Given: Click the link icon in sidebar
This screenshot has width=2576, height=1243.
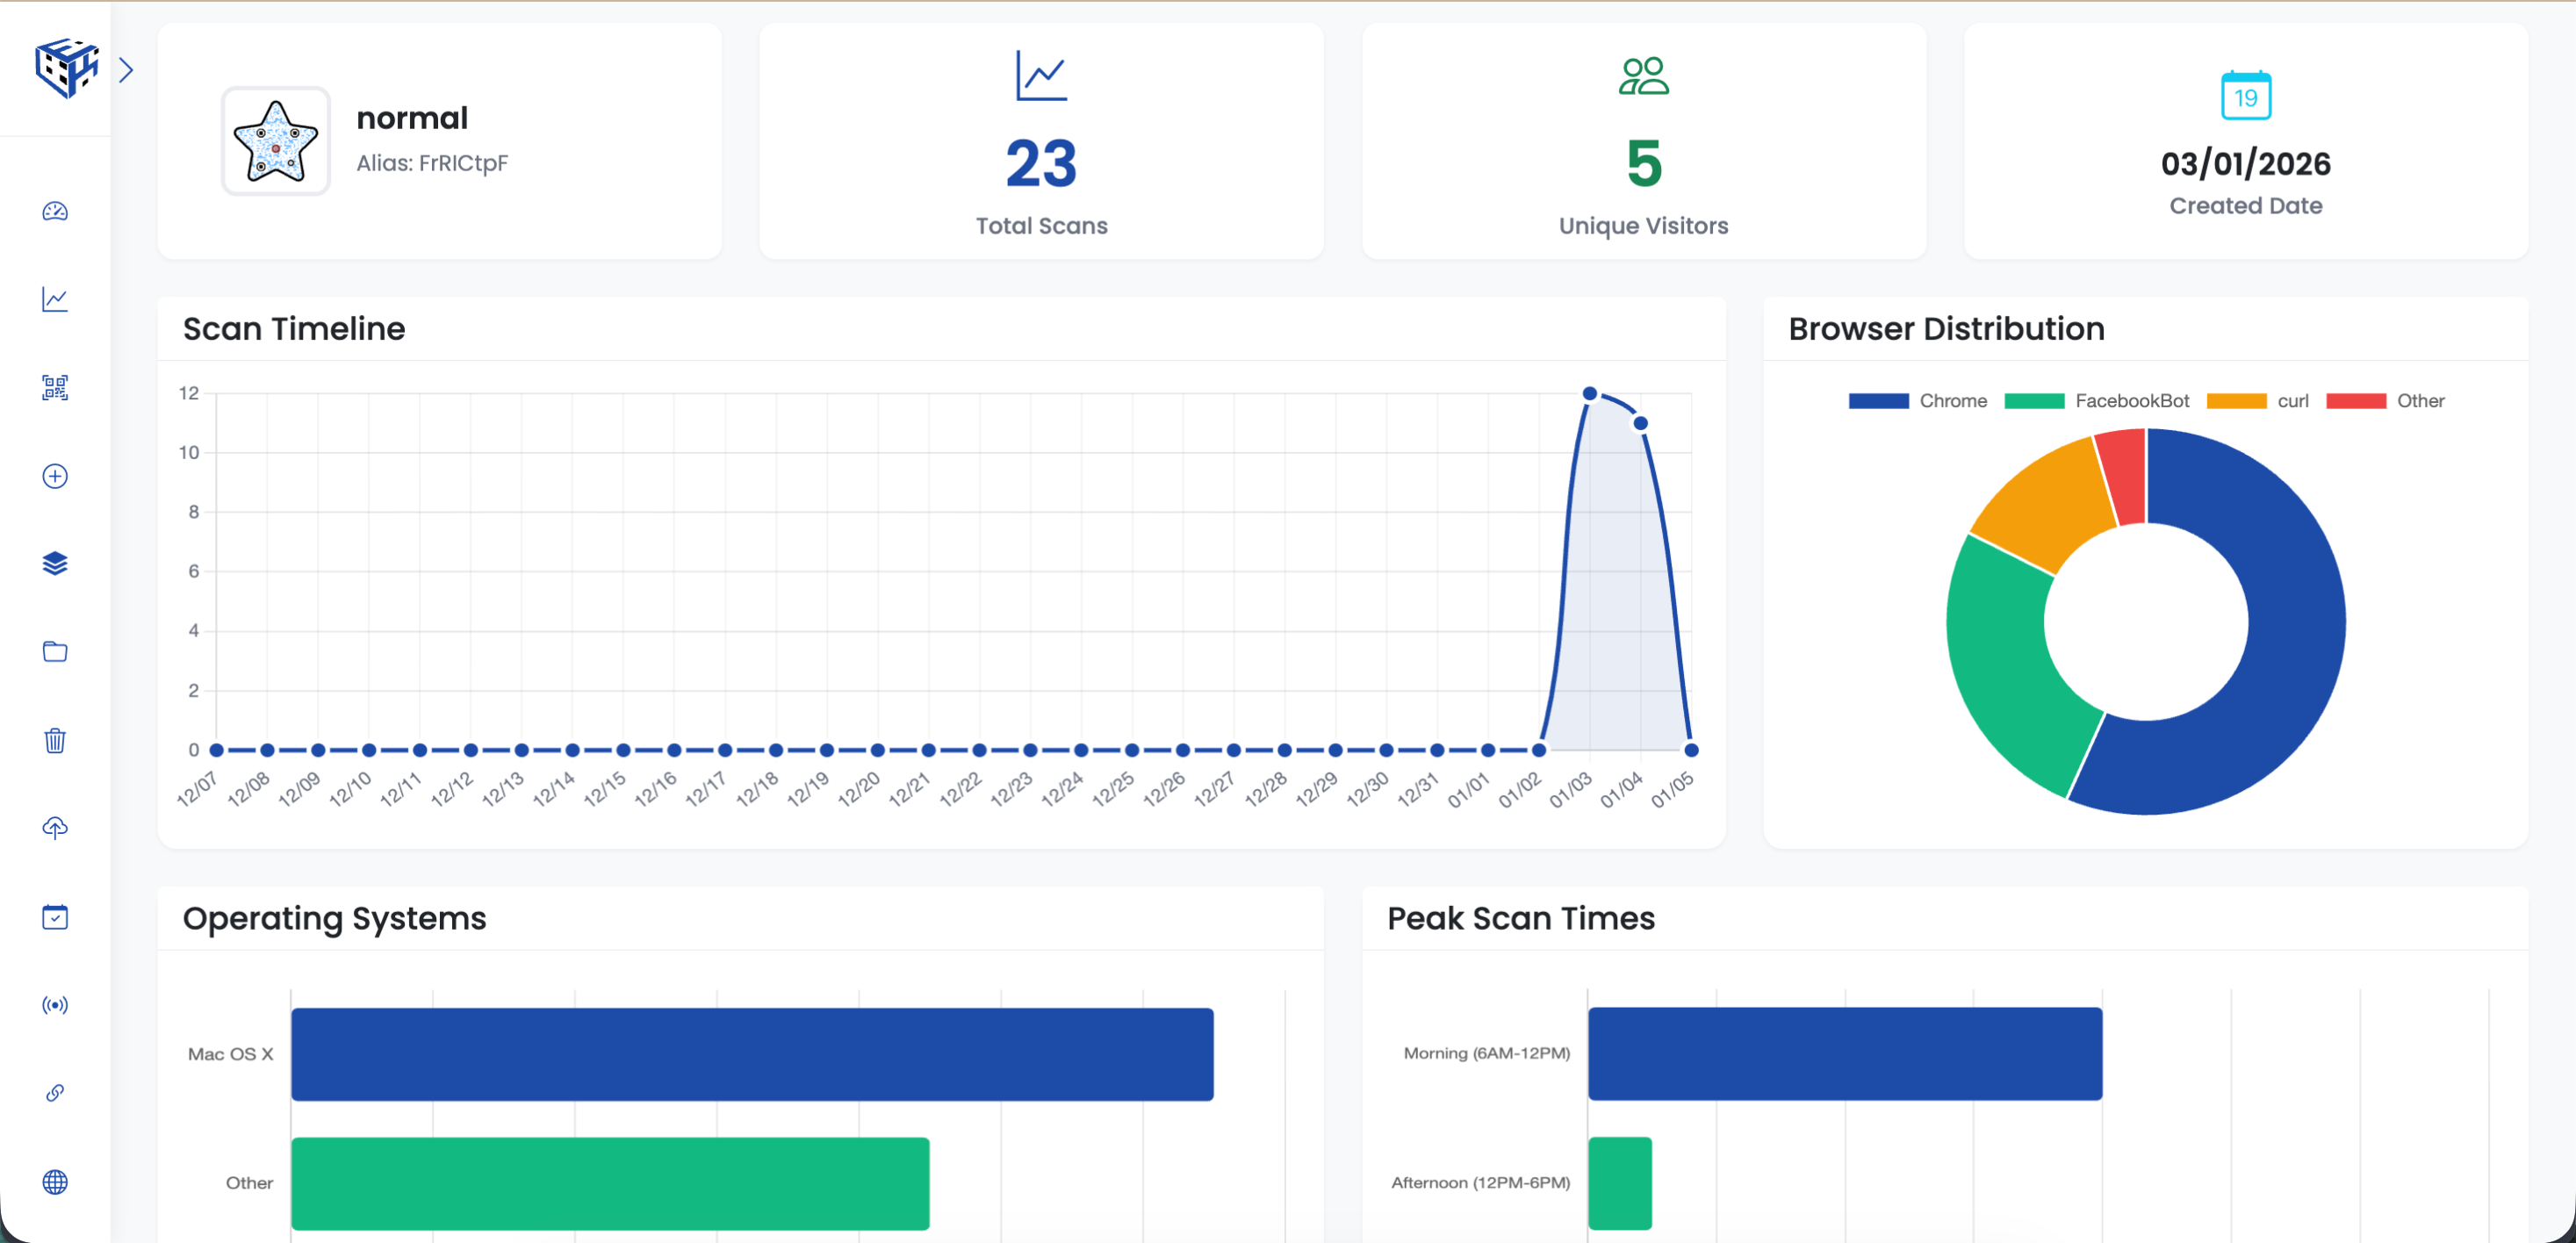Looking at the screenshot, I should (55, 1093).
